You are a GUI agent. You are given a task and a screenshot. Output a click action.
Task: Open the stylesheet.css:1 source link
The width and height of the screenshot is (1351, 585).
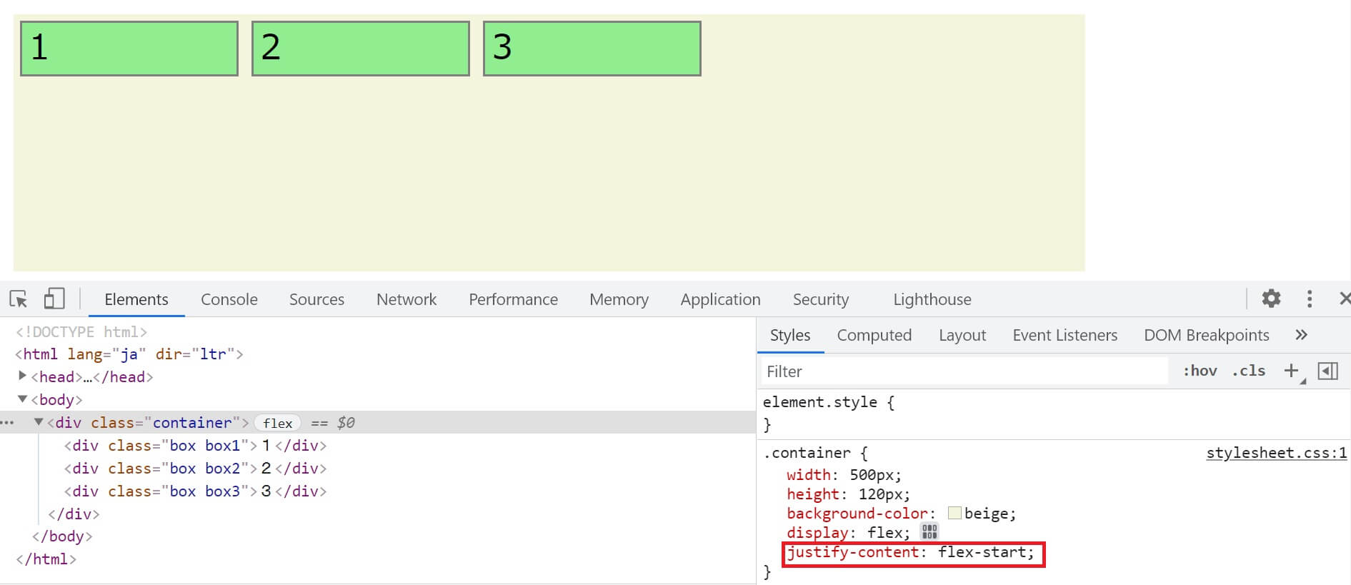[1276, 453]
